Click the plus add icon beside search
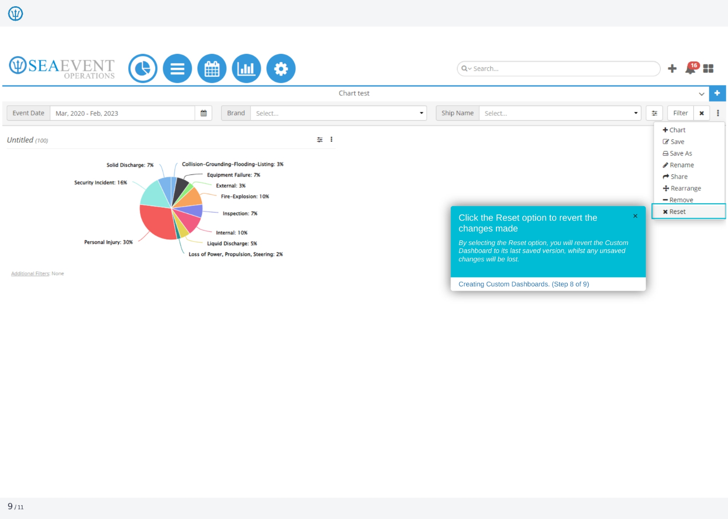The height and width of the screenshot is (519, 728). tap(672, 69)
